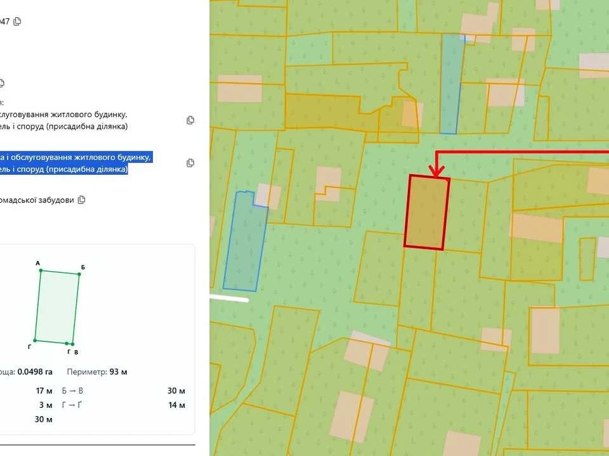Click the green parcel shape diagram
This screenshot has width=609, height=456.
[x=57, y=307]
